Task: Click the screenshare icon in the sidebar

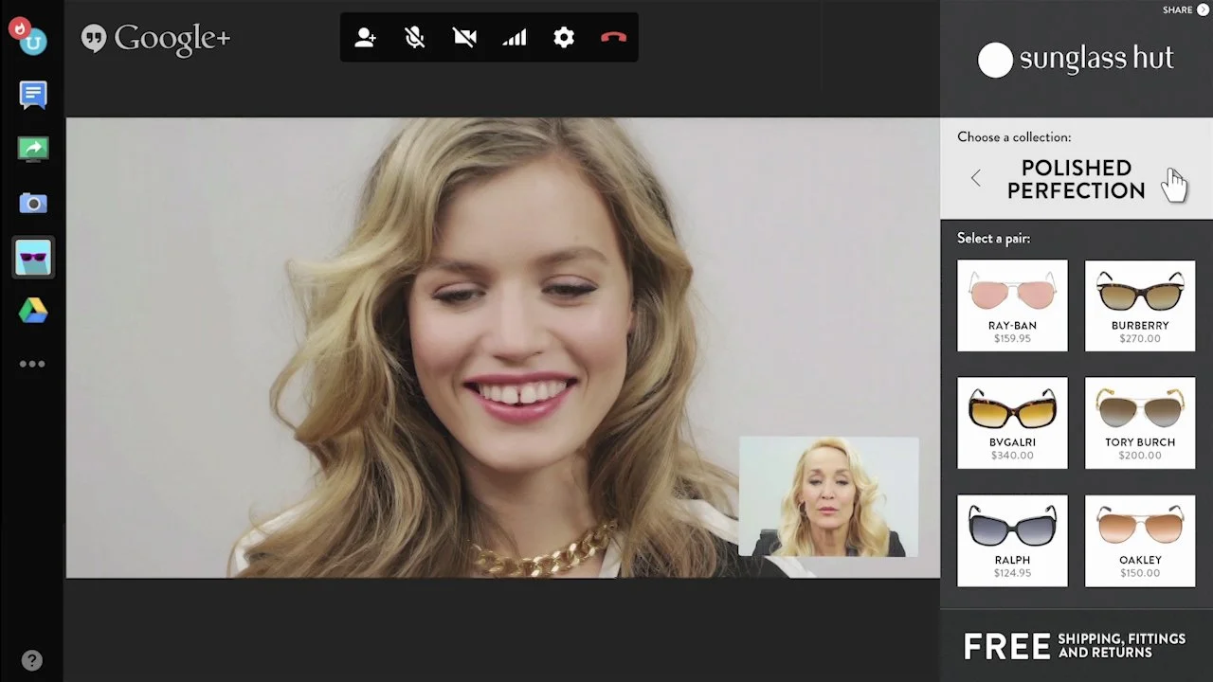Action: (33, 149)
